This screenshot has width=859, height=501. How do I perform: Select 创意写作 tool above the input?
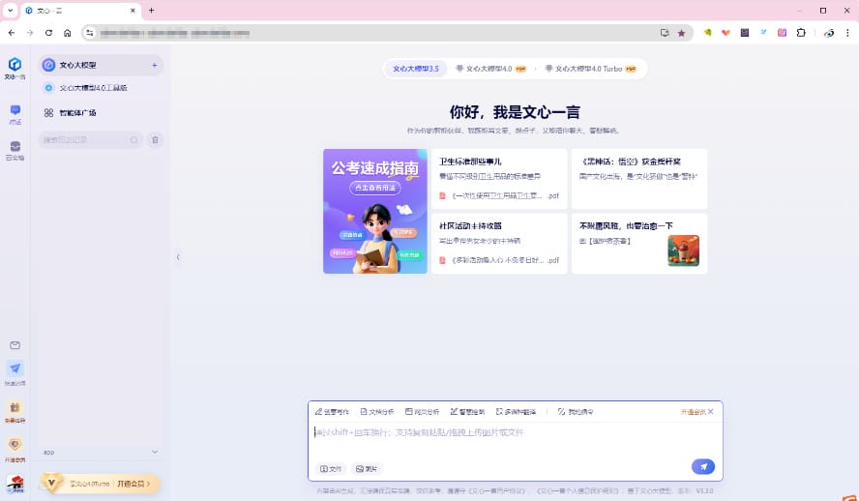tap(332, 412)
